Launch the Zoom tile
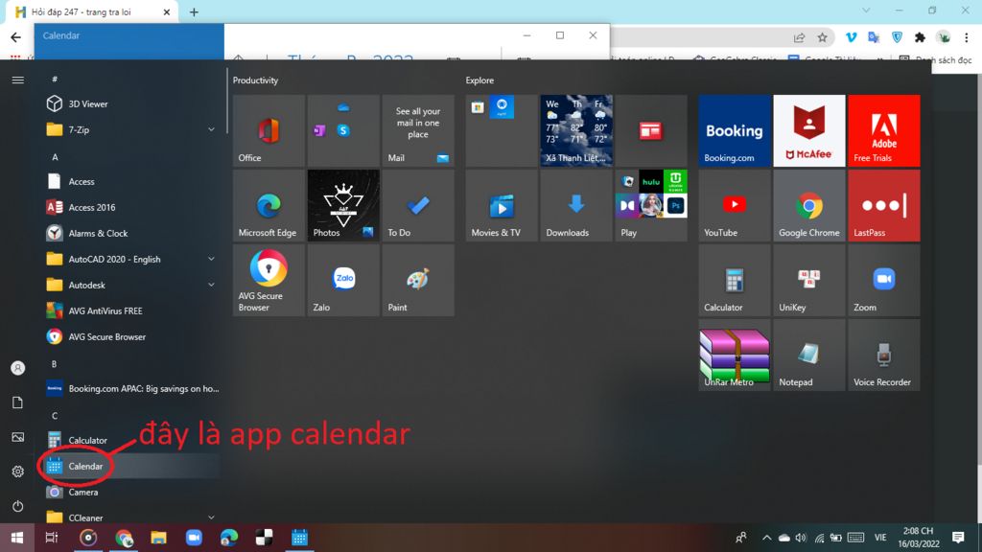This screenshot has height=552, width=982. 883,280
